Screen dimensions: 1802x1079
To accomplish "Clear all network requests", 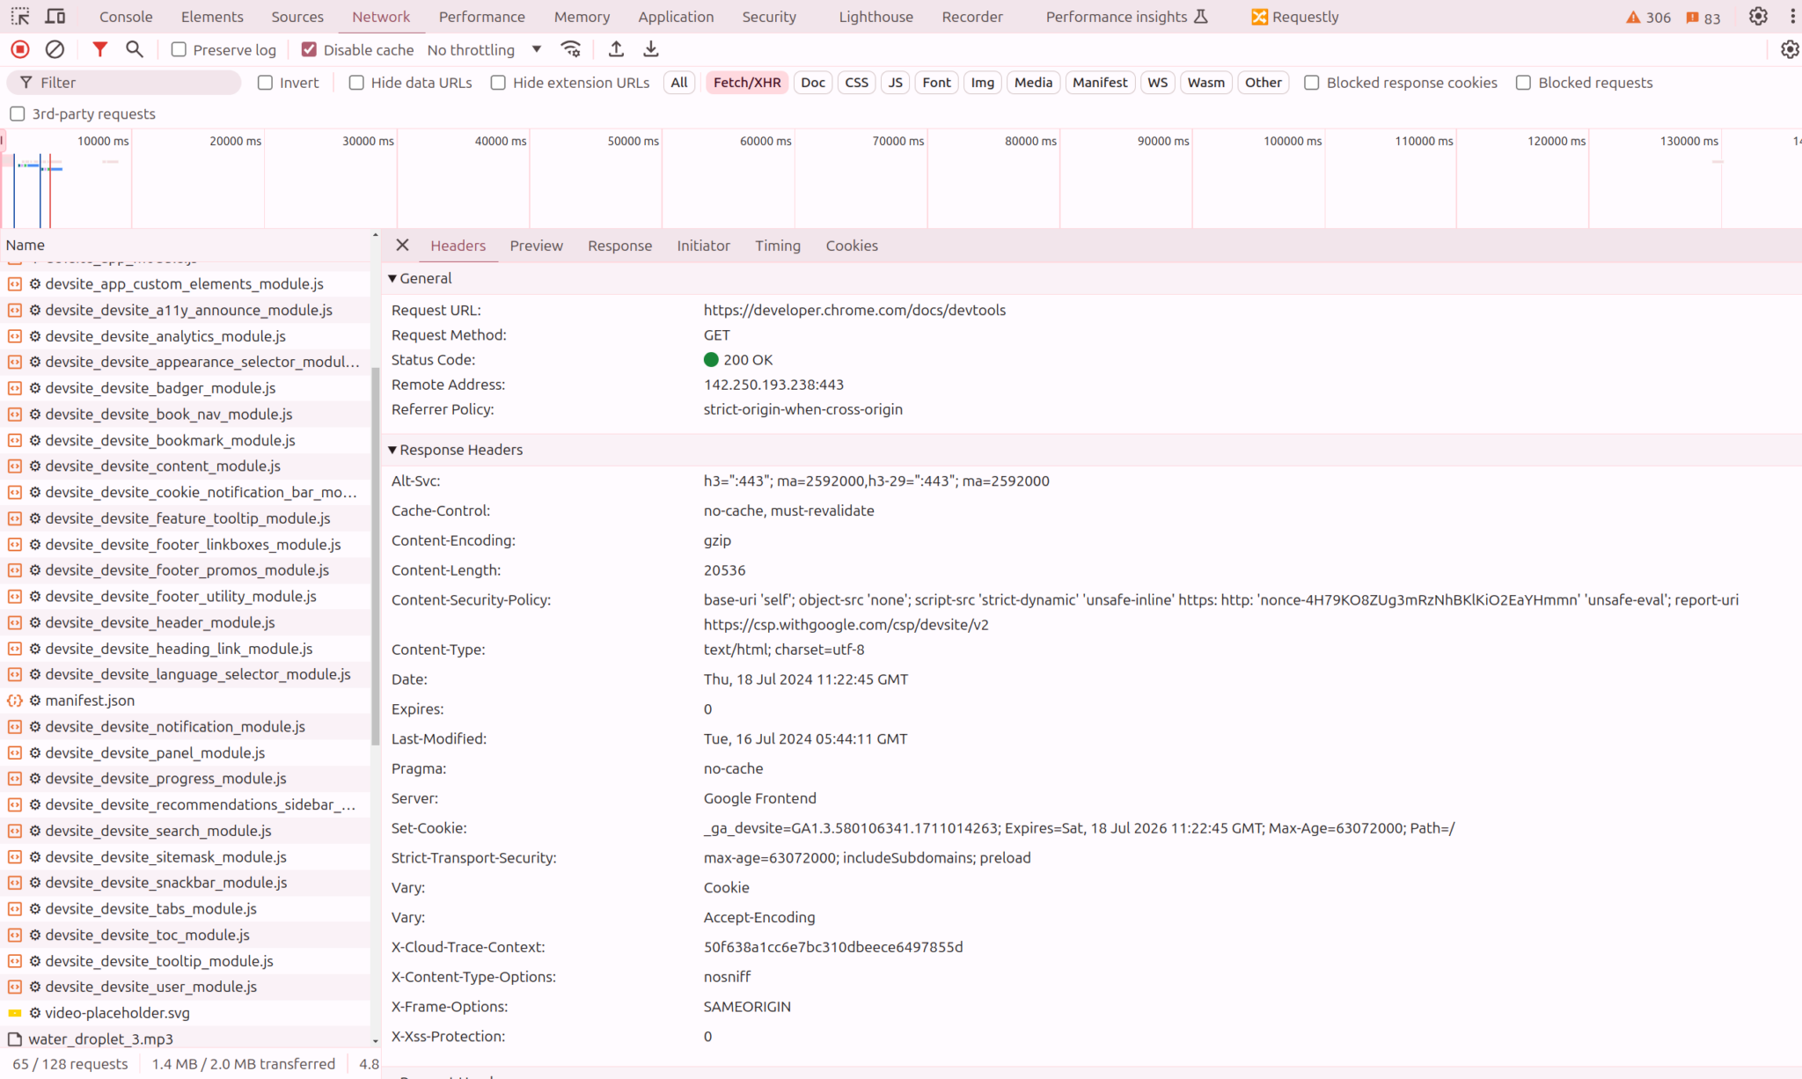I will point(55,49).
